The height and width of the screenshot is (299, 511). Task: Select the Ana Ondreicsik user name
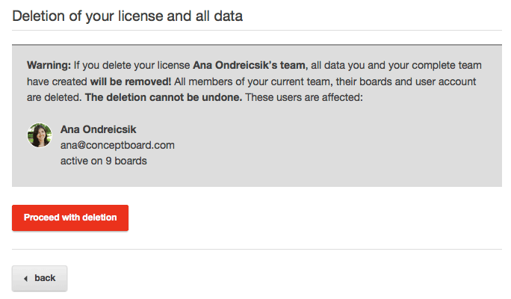coord(98,129)
